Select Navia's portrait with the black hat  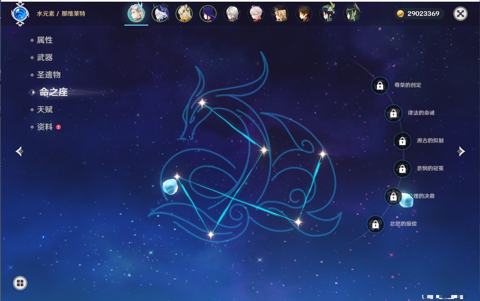point(280,14)
